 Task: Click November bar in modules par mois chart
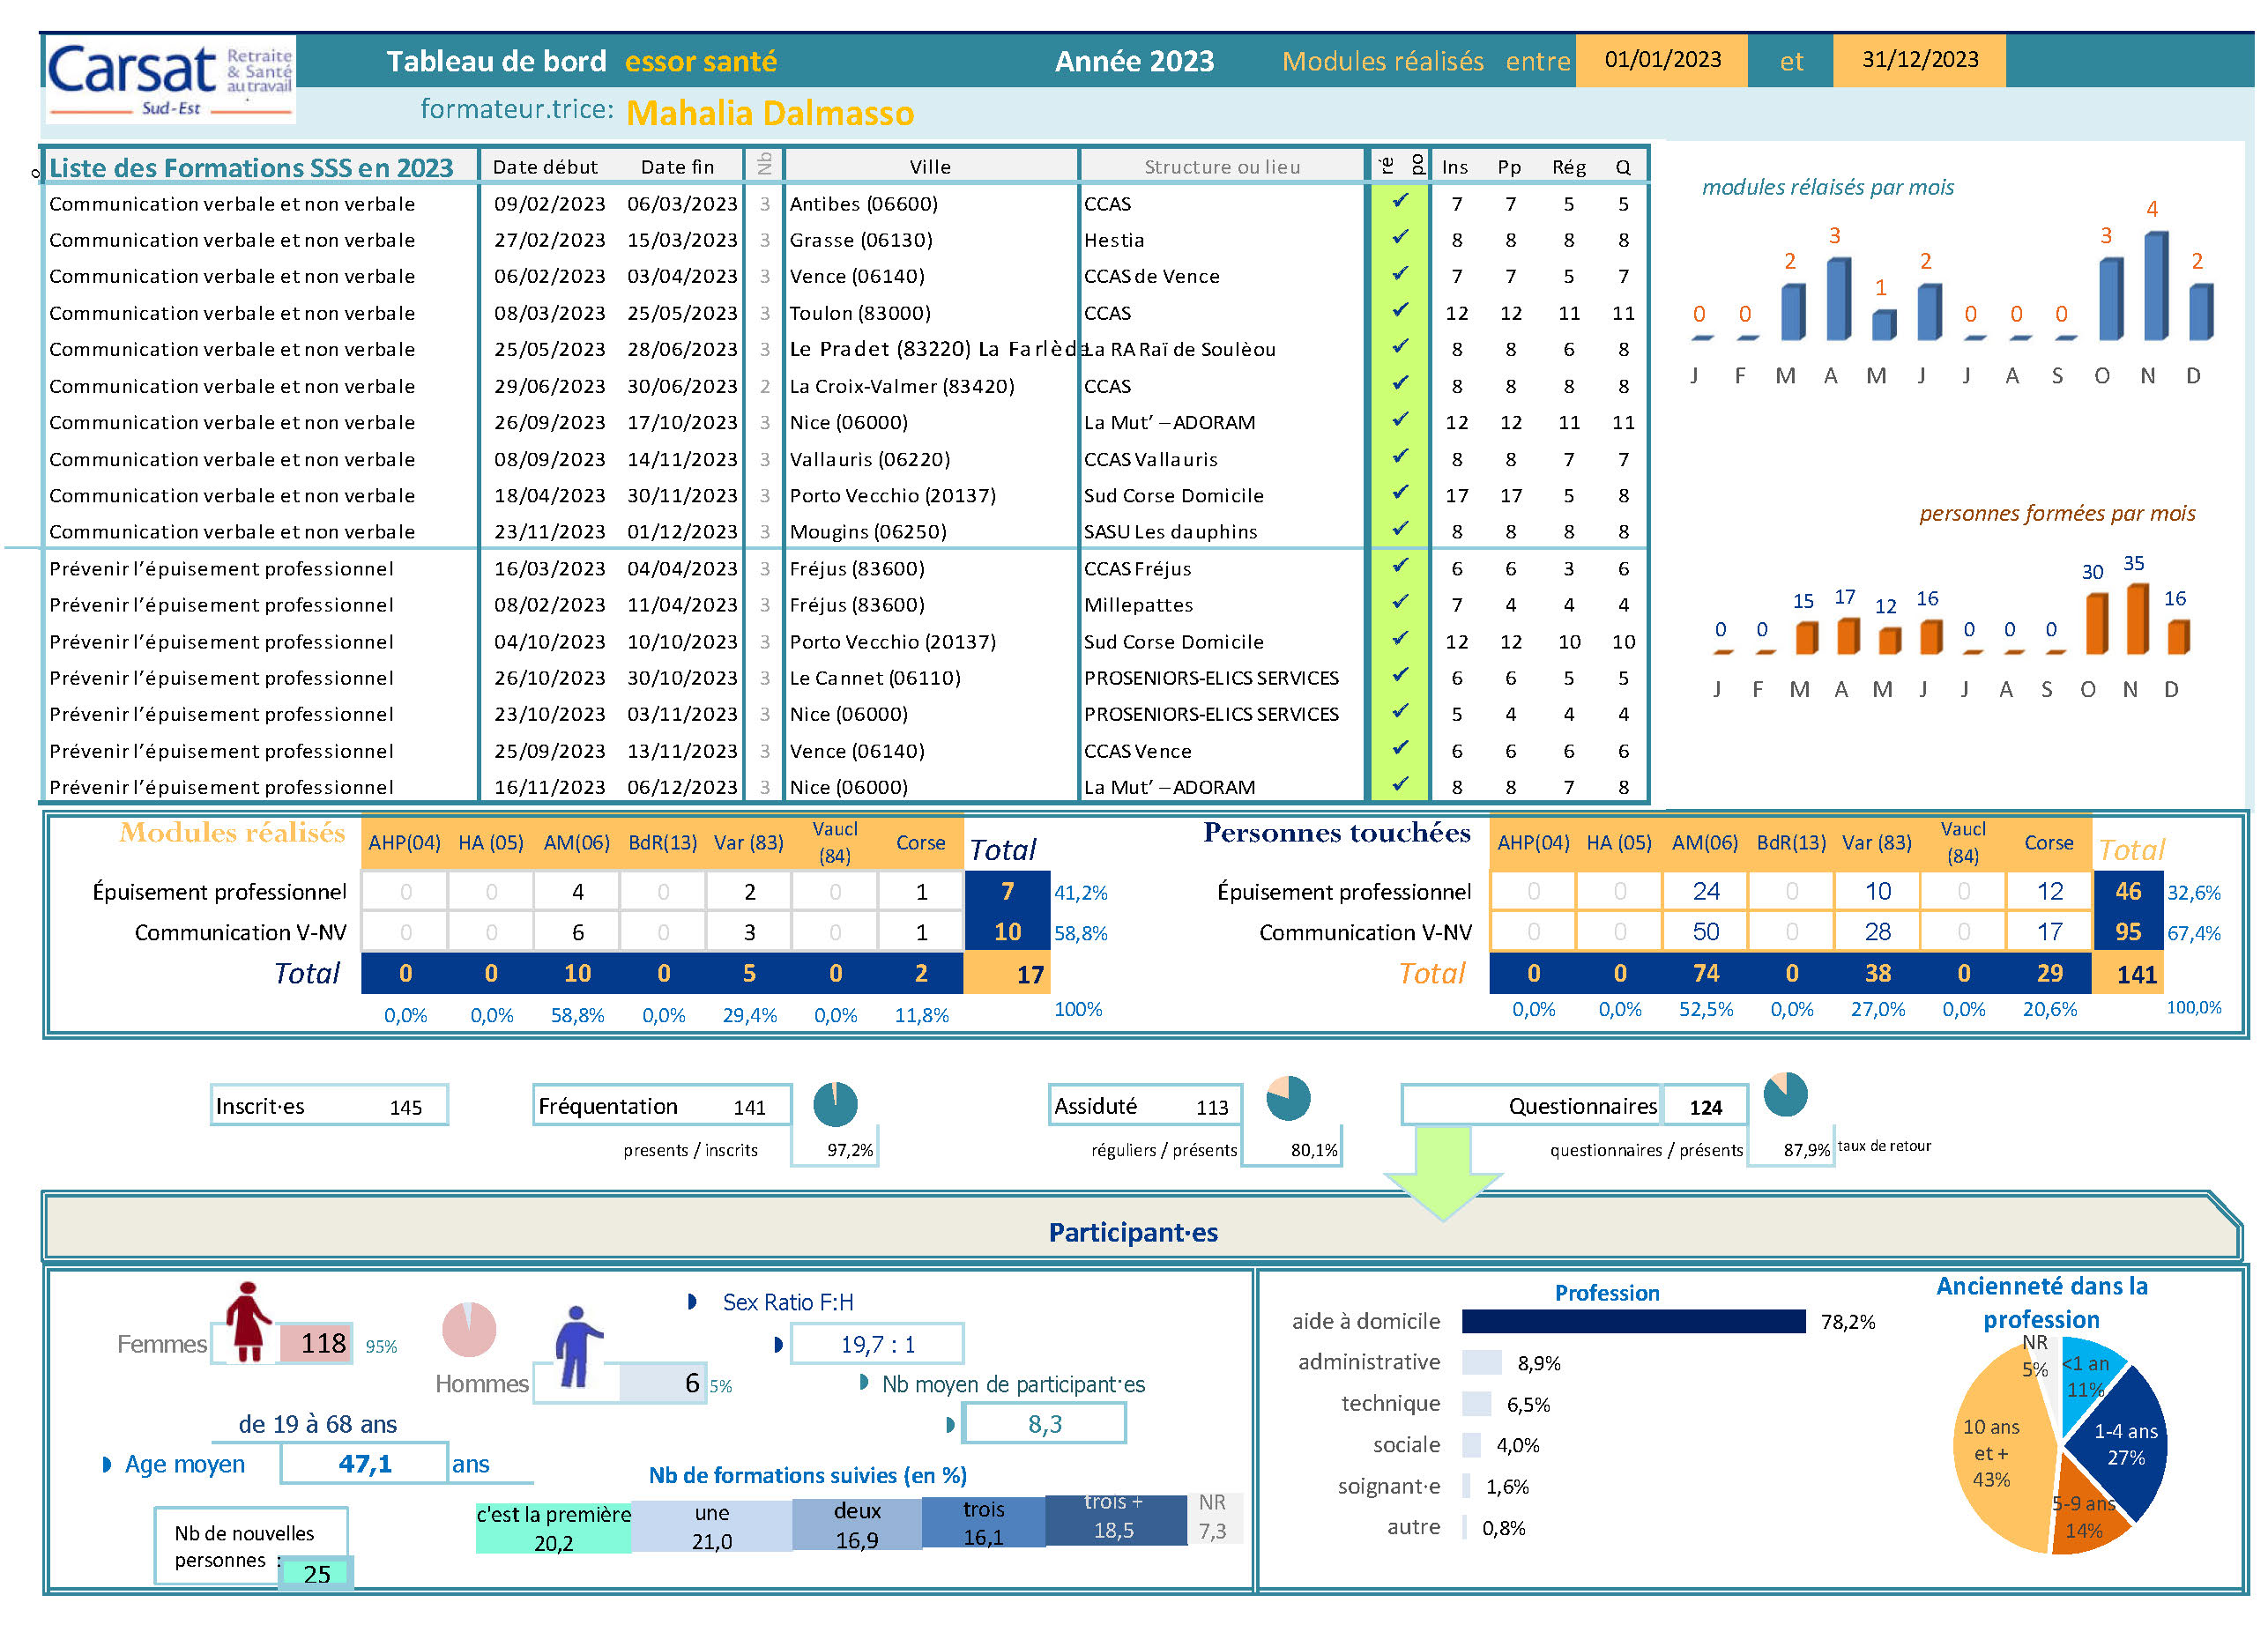point(2156,285)
